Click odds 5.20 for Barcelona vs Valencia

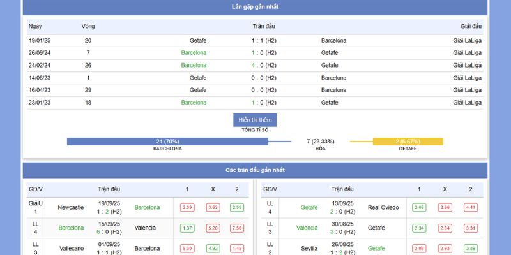pos(213,228)
